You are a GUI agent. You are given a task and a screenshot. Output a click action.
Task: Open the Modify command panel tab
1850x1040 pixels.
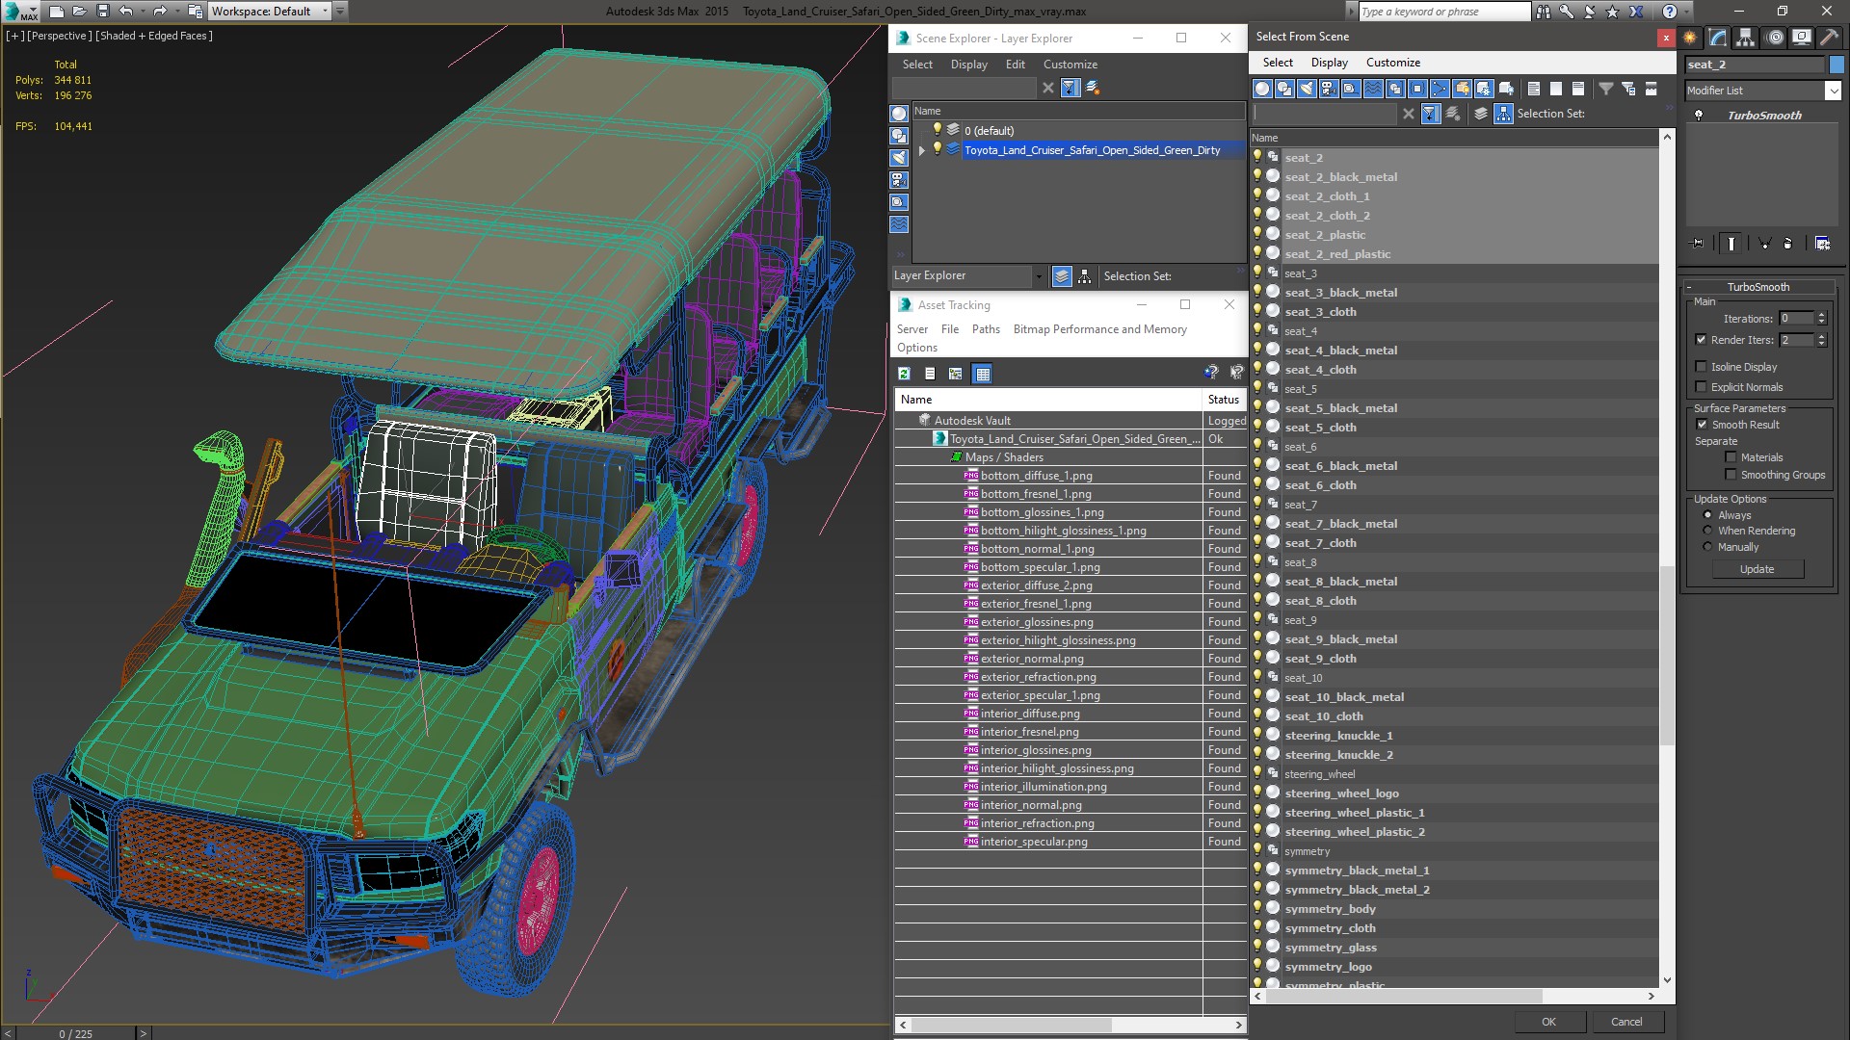click(1718, 38)
